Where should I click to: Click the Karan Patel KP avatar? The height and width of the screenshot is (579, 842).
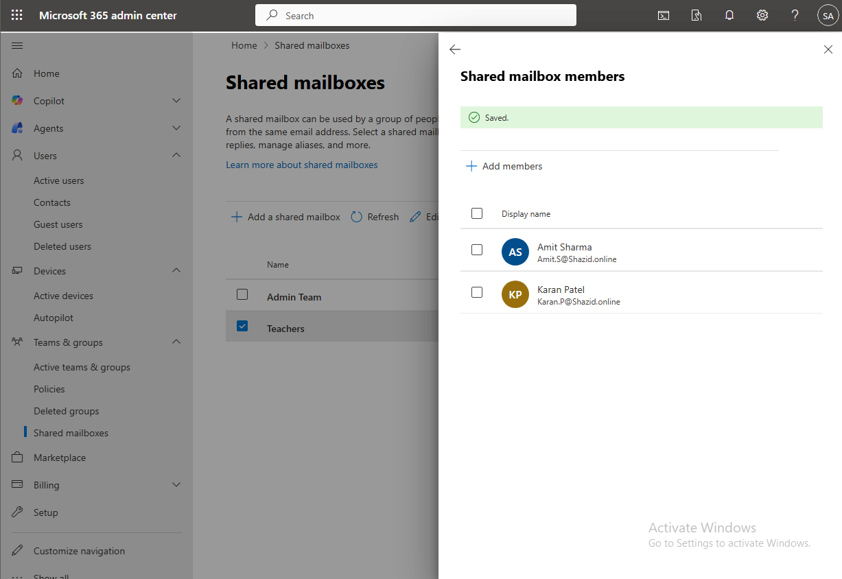[x=515, y=294]
